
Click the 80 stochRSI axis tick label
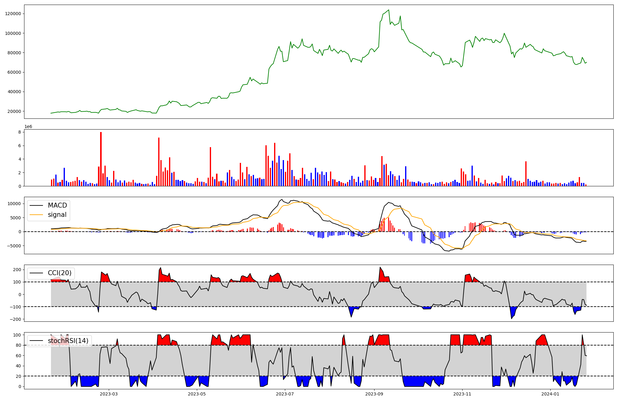coord(19,345)
